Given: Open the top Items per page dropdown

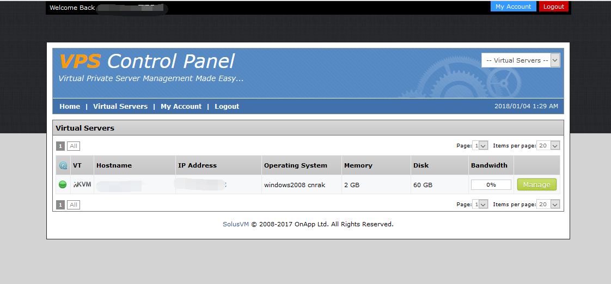Looking at the screenshot, I should [548, 146].
